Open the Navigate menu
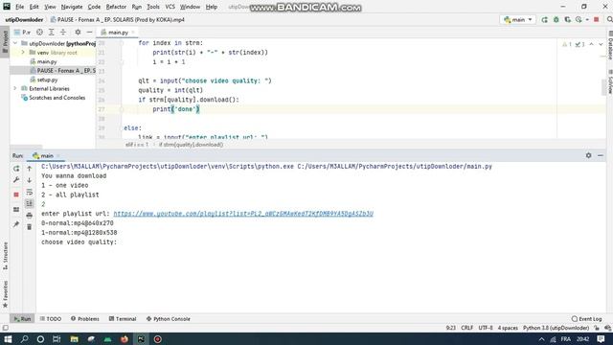 point(72,7)
